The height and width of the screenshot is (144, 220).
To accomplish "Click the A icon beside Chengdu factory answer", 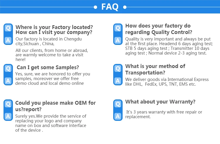I will point(8,40).
